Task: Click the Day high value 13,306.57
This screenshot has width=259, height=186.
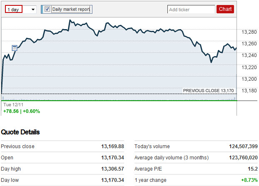Action: pyautogui.click(x=113, y=169)
